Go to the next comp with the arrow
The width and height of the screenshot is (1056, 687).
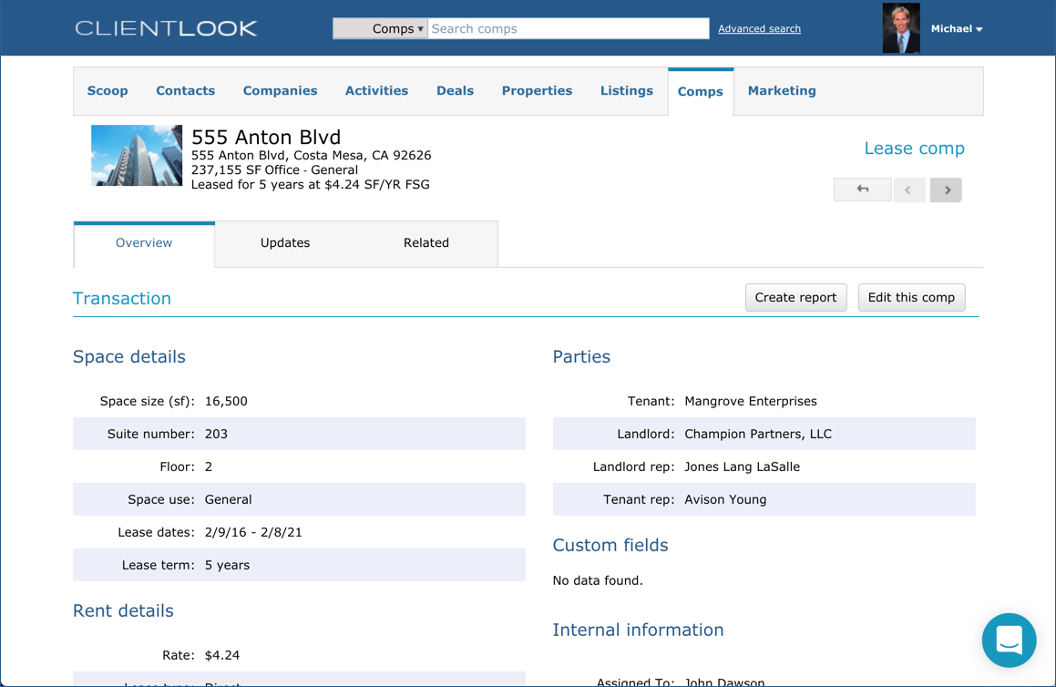(x=946, y=190)
